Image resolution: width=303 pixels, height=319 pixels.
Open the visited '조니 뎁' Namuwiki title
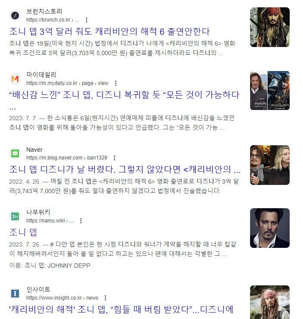23,232
